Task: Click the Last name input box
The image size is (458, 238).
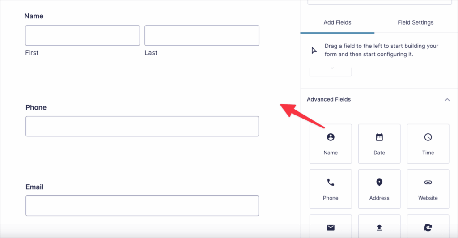Action: tap(202, 35)
